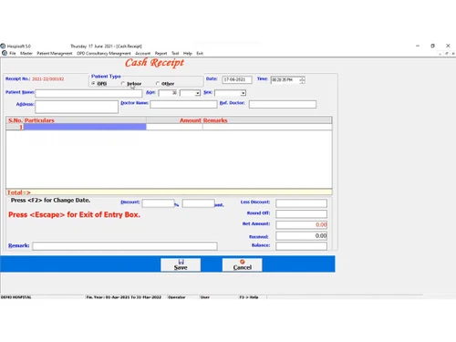Screen dimensions: 456x342
Task: Open the Sex dropdown
Action: pos(244,93)
